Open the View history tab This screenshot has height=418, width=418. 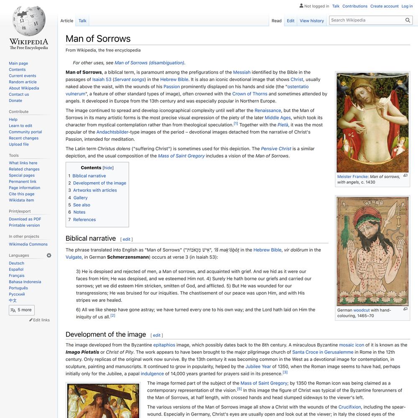[x=312, y=21]
